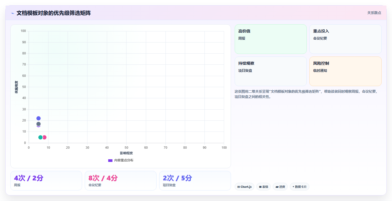The image size is (392, 201).
Task: Click the 周报 label under 4次 / 2分
Action: [x=17, y=185]
